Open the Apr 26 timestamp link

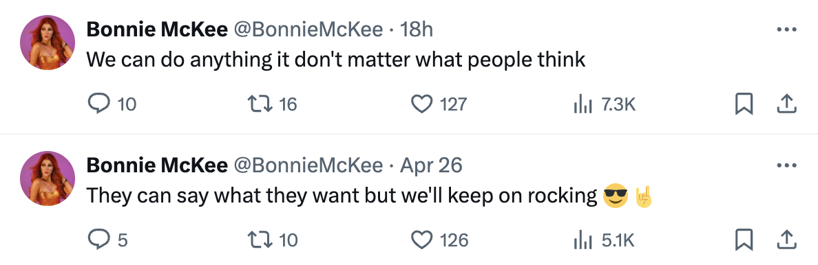click(431, 165)
